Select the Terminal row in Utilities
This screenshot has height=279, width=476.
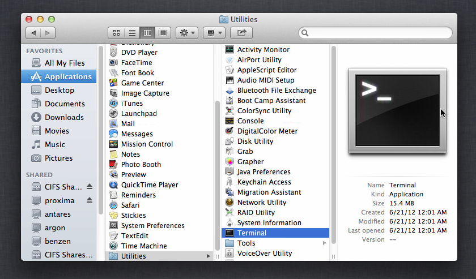[275, 233]
